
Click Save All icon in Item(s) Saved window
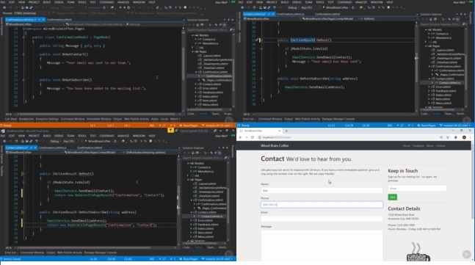31,141
